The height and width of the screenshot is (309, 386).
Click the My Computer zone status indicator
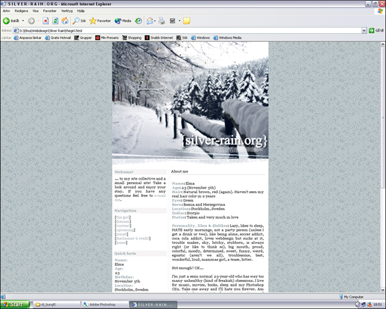(x=351, y=297)
